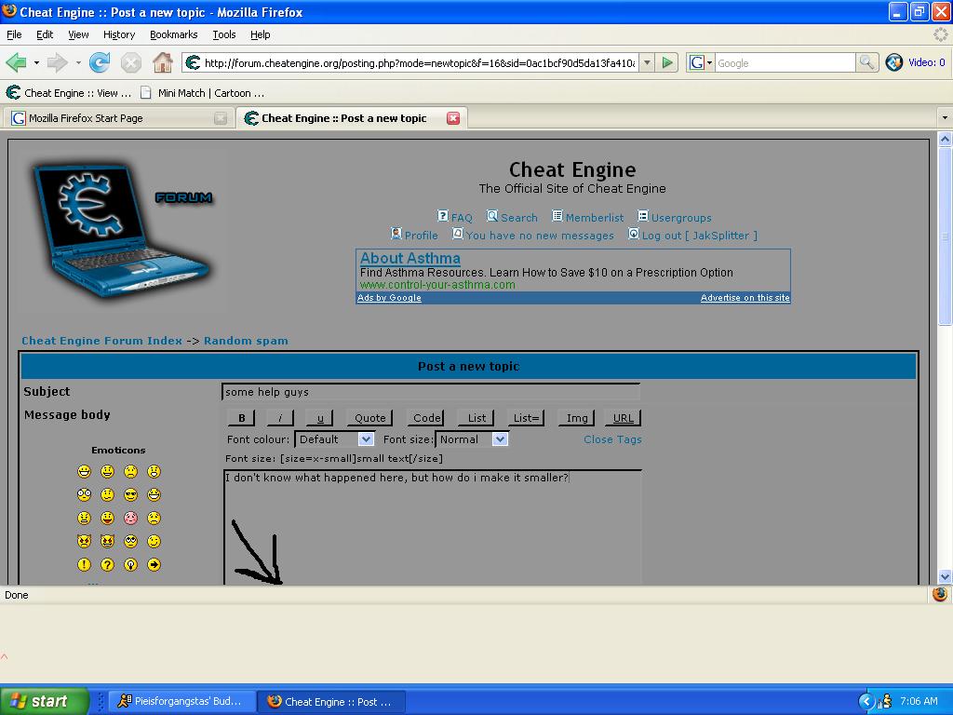The height and width of the screenshot is (715, 953).
Task: Insert the shocked wide-eyed emoticon
Action: click(x=84, y=495)
